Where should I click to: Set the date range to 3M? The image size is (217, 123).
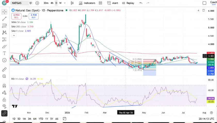29,119
